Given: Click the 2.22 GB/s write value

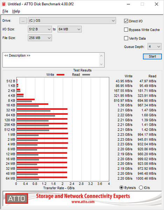Looking at the screenshot, I should coord(125,115).
